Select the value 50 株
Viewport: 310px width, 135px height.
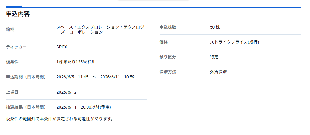pyautogui.click(x=215, y=27)
